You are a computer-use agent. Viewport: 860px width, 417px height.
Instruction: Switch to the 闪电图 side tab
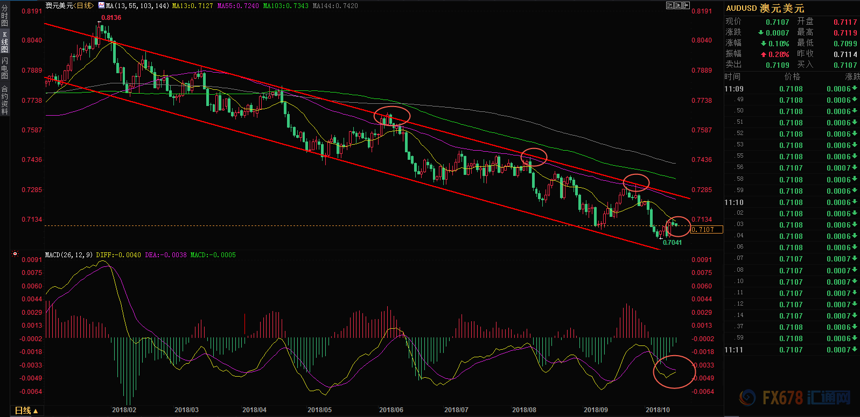[5, 68]
